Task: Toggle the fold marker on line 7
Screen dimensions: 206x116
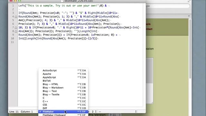Action: (16, 28)
